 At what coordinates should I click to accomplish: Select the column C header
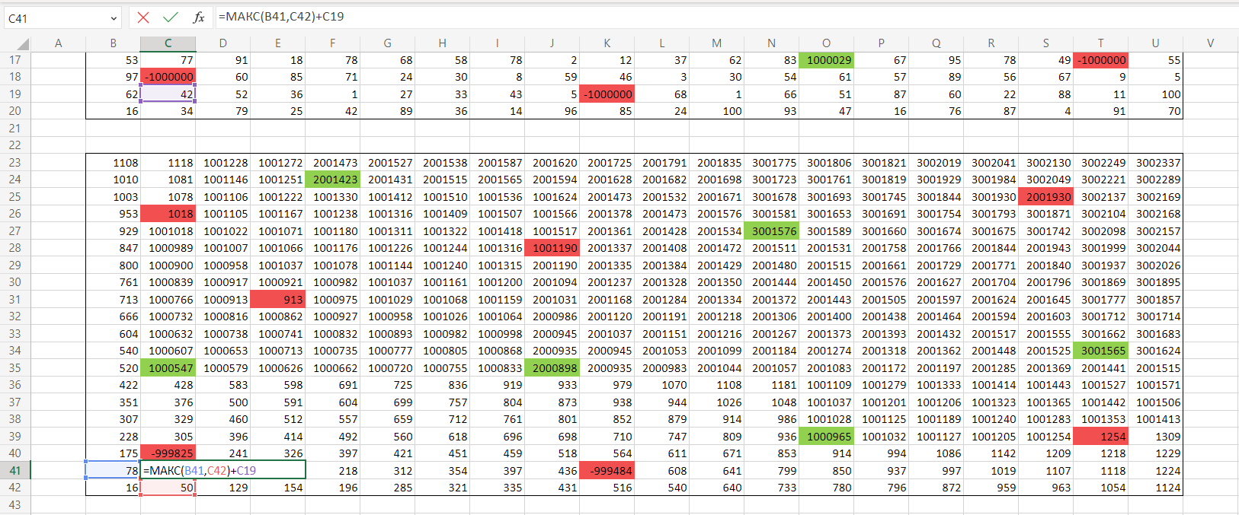click(168, 43)
